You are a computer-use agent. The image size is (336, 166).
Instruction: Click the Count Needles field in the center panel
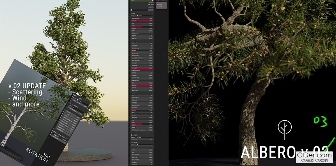point(142,146)
